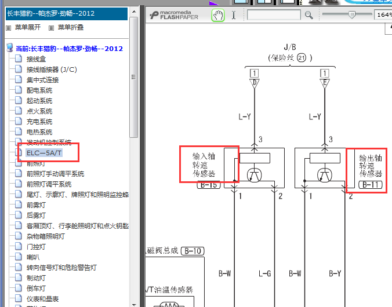Click page icon next to 接线盒

18,59
